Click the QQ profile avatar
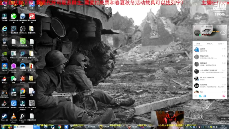The width and height of the screenshot is (229, 129). click(197, 32)
